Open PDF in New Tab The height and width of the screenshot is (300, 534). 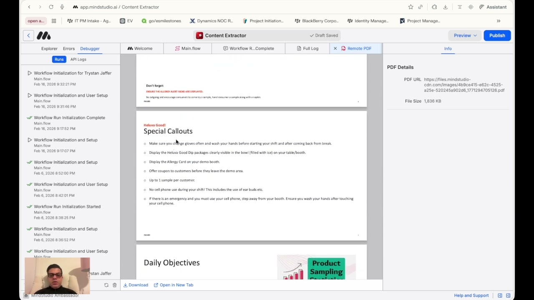[x=174, y=285]
